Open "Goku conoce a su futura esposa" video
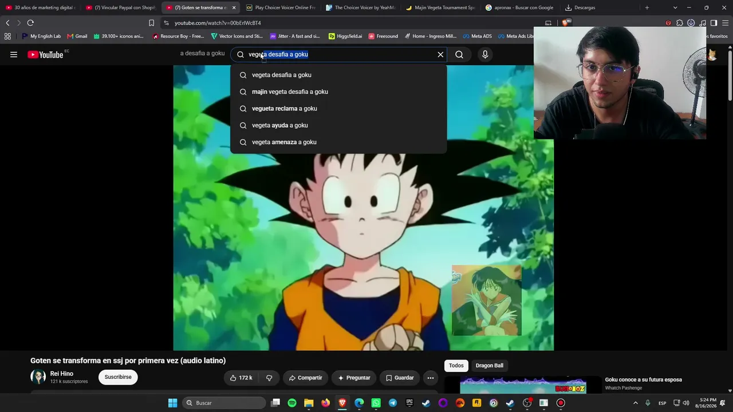Screen dimensions: 733x412 click(x=644, y=379)
